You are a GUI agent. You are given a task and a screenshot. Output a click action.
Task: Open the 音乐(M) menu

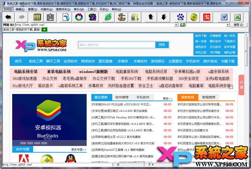click(79, 10)
